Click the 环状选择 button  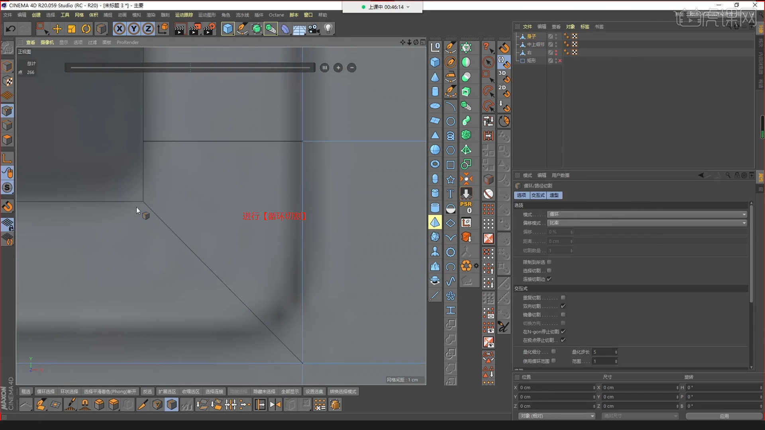coord(69,392)
